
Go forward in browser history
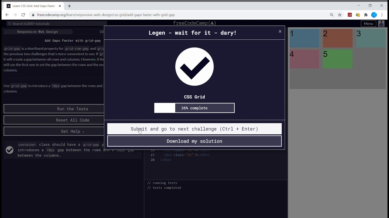pyautogui.click(x=15, y=15)
